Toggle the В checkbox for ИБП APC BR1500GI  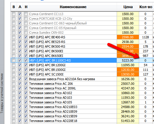13,69
